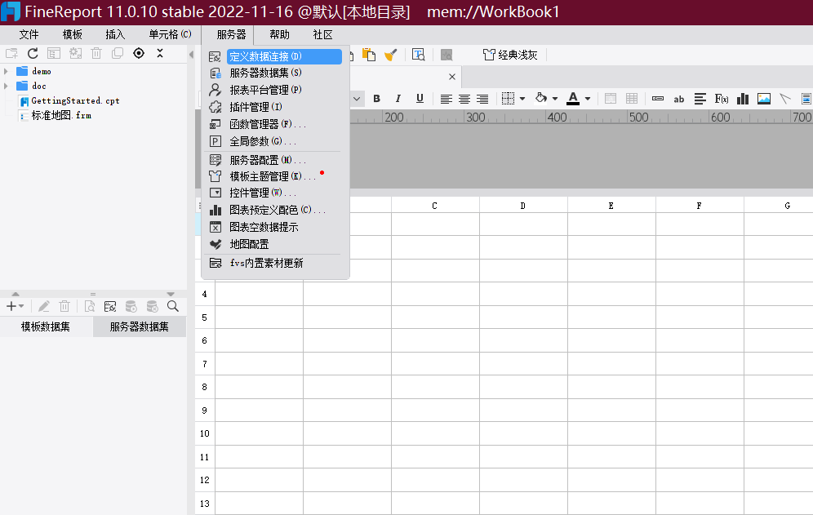
Task: Switch to the 模板数据集 tab
Action: (46, 326)
